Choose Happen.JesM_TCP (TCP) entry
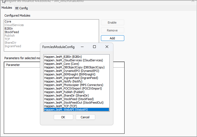 point(77,106)
